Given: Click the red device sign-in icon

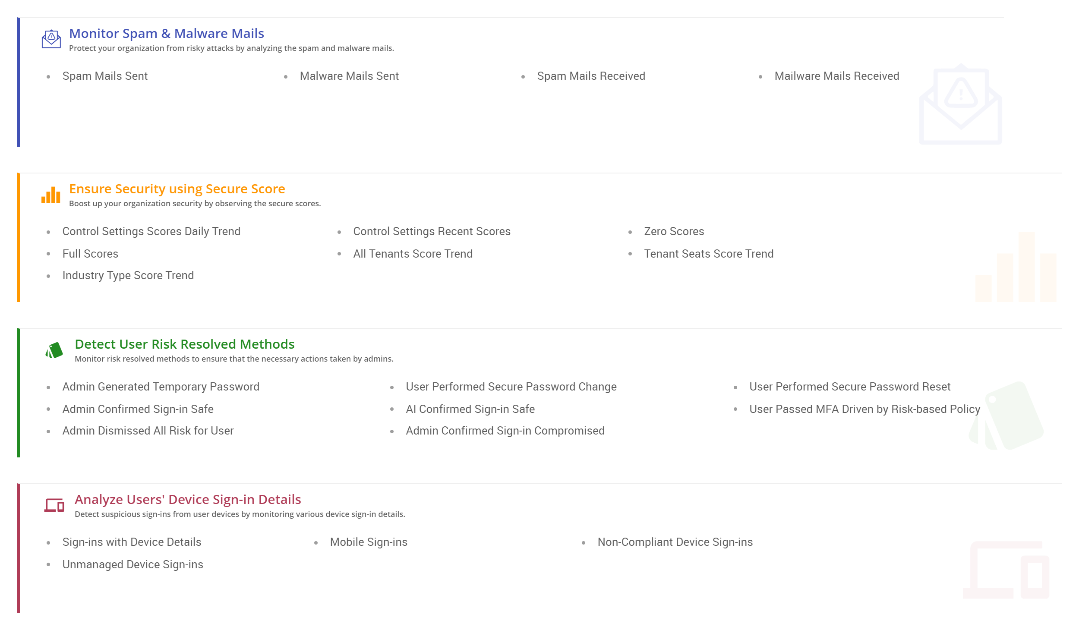Looking at the screenshot, I should (54, 505).
